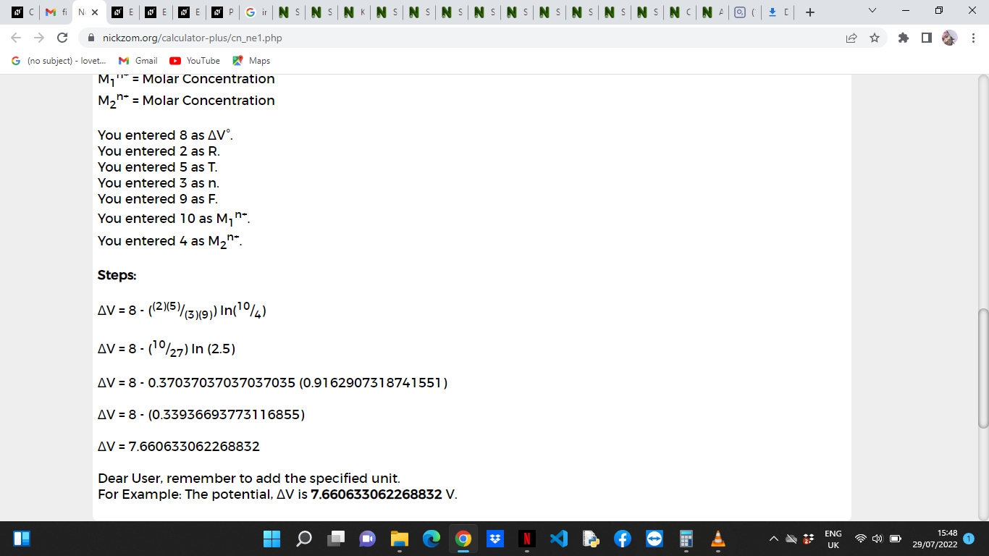
Task: Open the Chrome side panel
Action: pos(926,38)
